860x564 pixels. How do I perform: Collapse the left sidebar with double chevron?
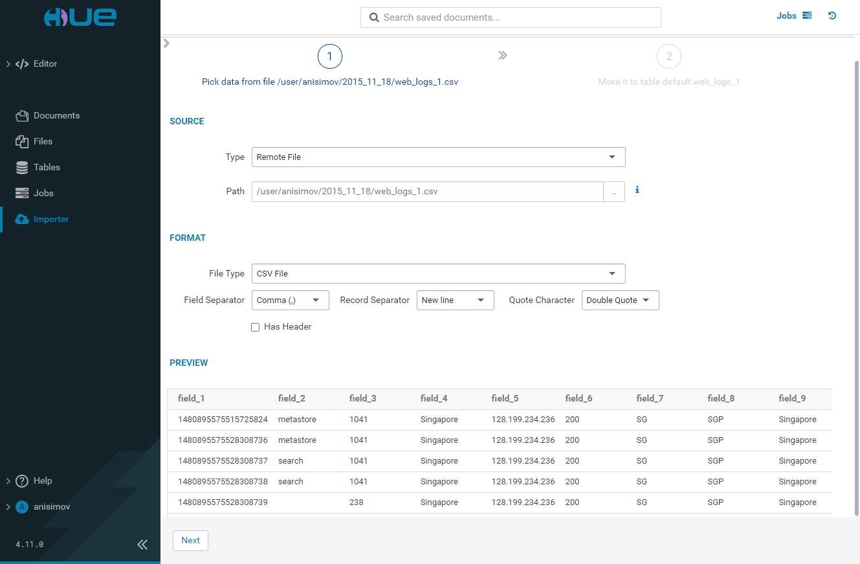tap(142, 545)
